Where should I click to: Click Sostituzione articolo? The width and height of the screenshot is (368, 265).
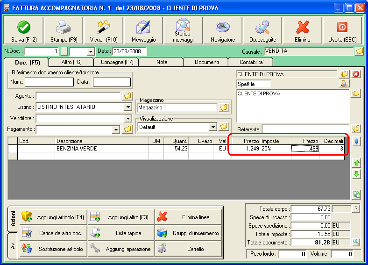point(53,249)
